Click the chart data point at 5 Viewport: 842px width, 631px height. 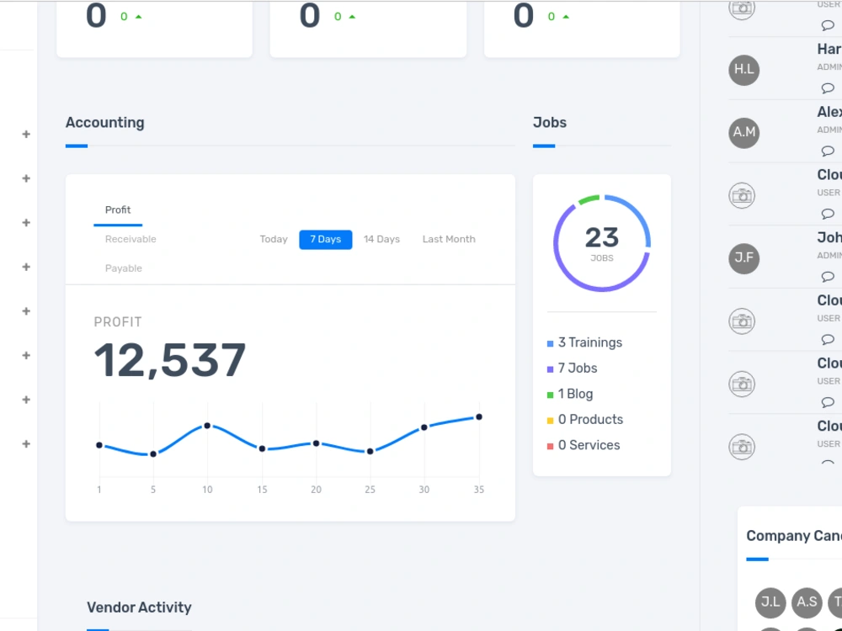pyautogui.click(x=153, y=454)
